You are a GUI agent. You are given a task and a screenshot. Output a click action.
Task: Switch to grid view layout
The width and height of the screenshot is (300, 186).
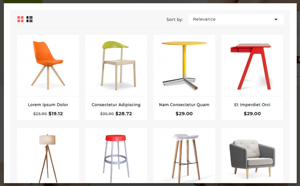(20, 19)
